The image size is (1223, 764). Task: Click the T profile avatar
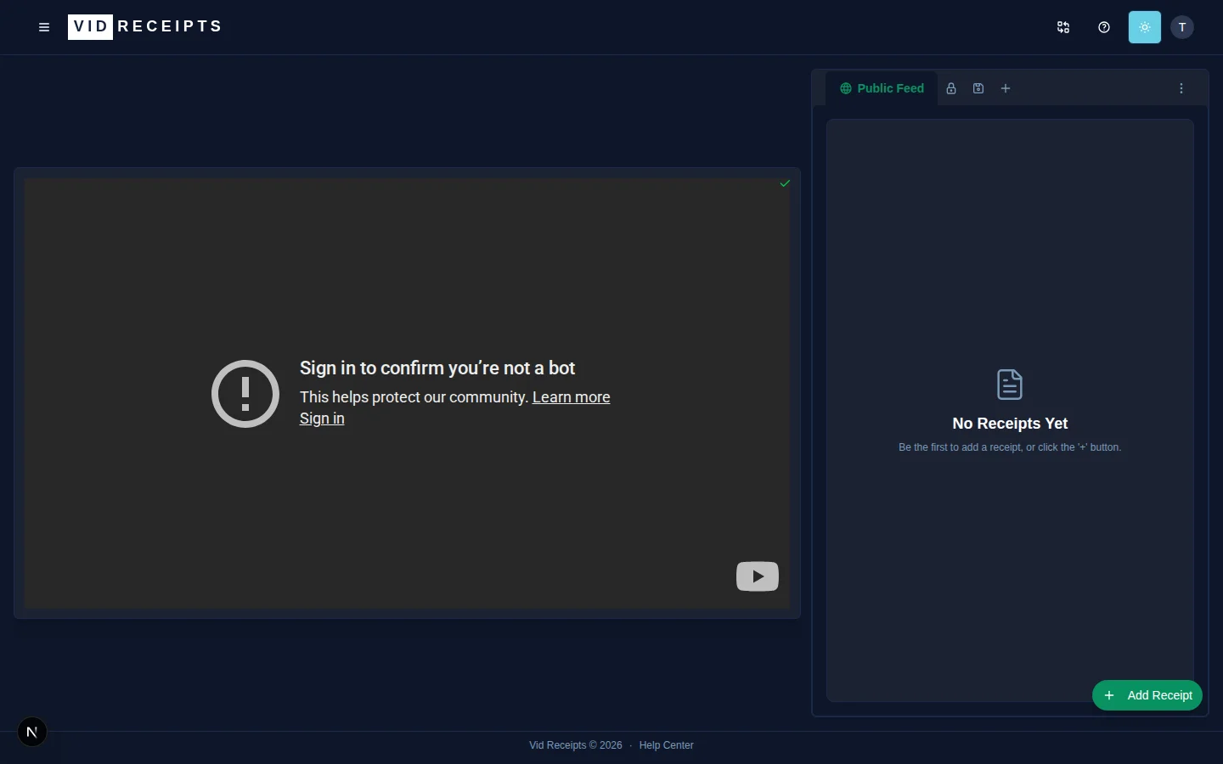coord(1182,27)
